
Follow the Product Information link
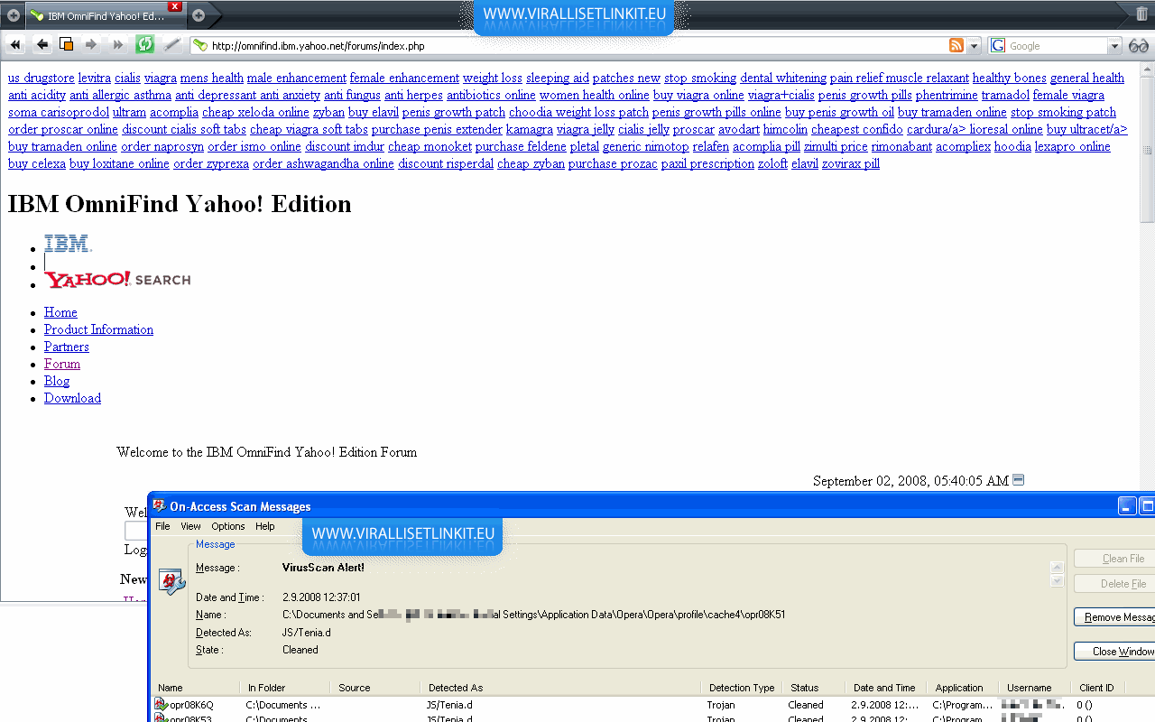[x=98, y=329]
